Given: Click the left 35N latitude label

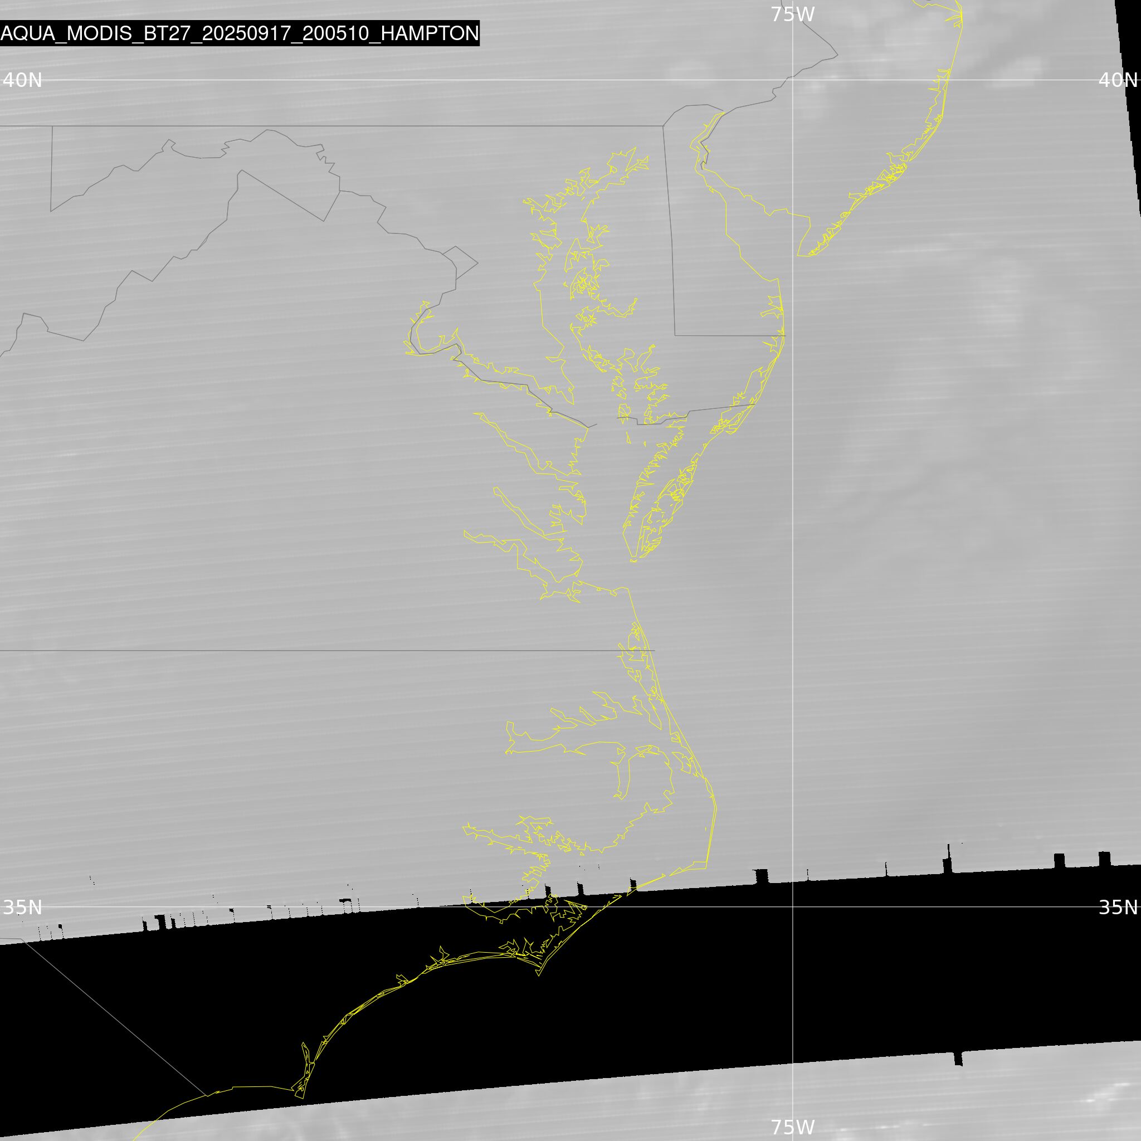Looking at the screenshot, I should coord(22,907).
